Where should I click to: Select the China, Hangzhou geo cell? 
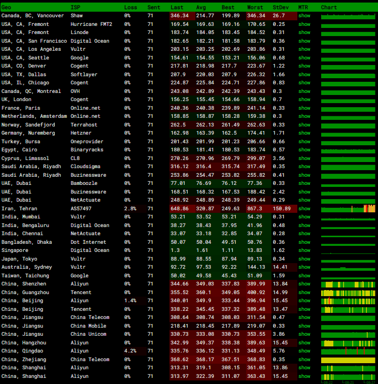[x=24, y=343]
